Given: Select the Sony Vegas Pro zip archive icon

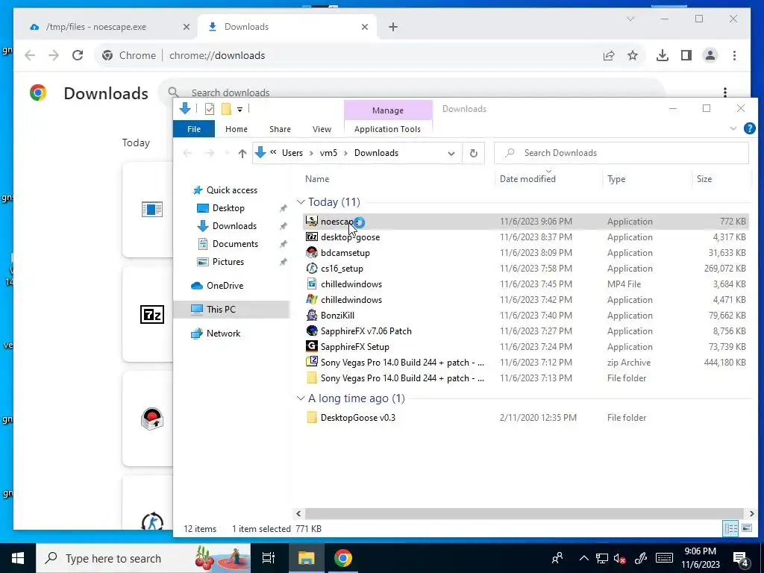Looking at the screenshot, I should [x=312, y=362].
